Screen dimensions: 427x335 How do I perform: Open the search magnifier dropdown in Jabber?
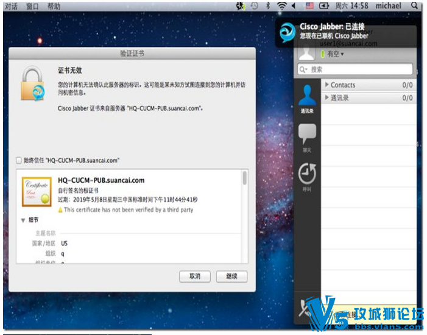(x=303, y=69)
